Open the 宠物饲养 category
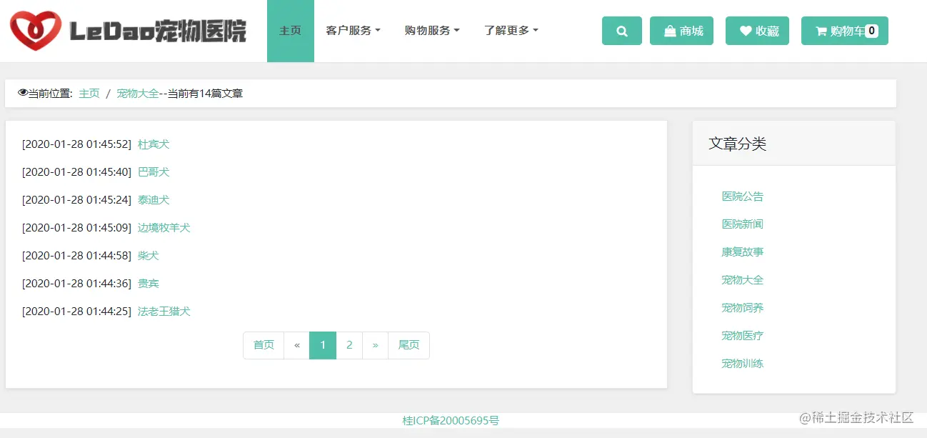The image size is (927, 438). coord(743,308)
